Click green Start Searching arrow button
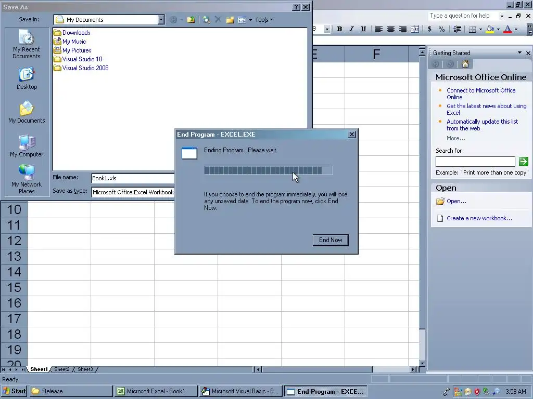533x399 pixels. click(x=523, y=162)
